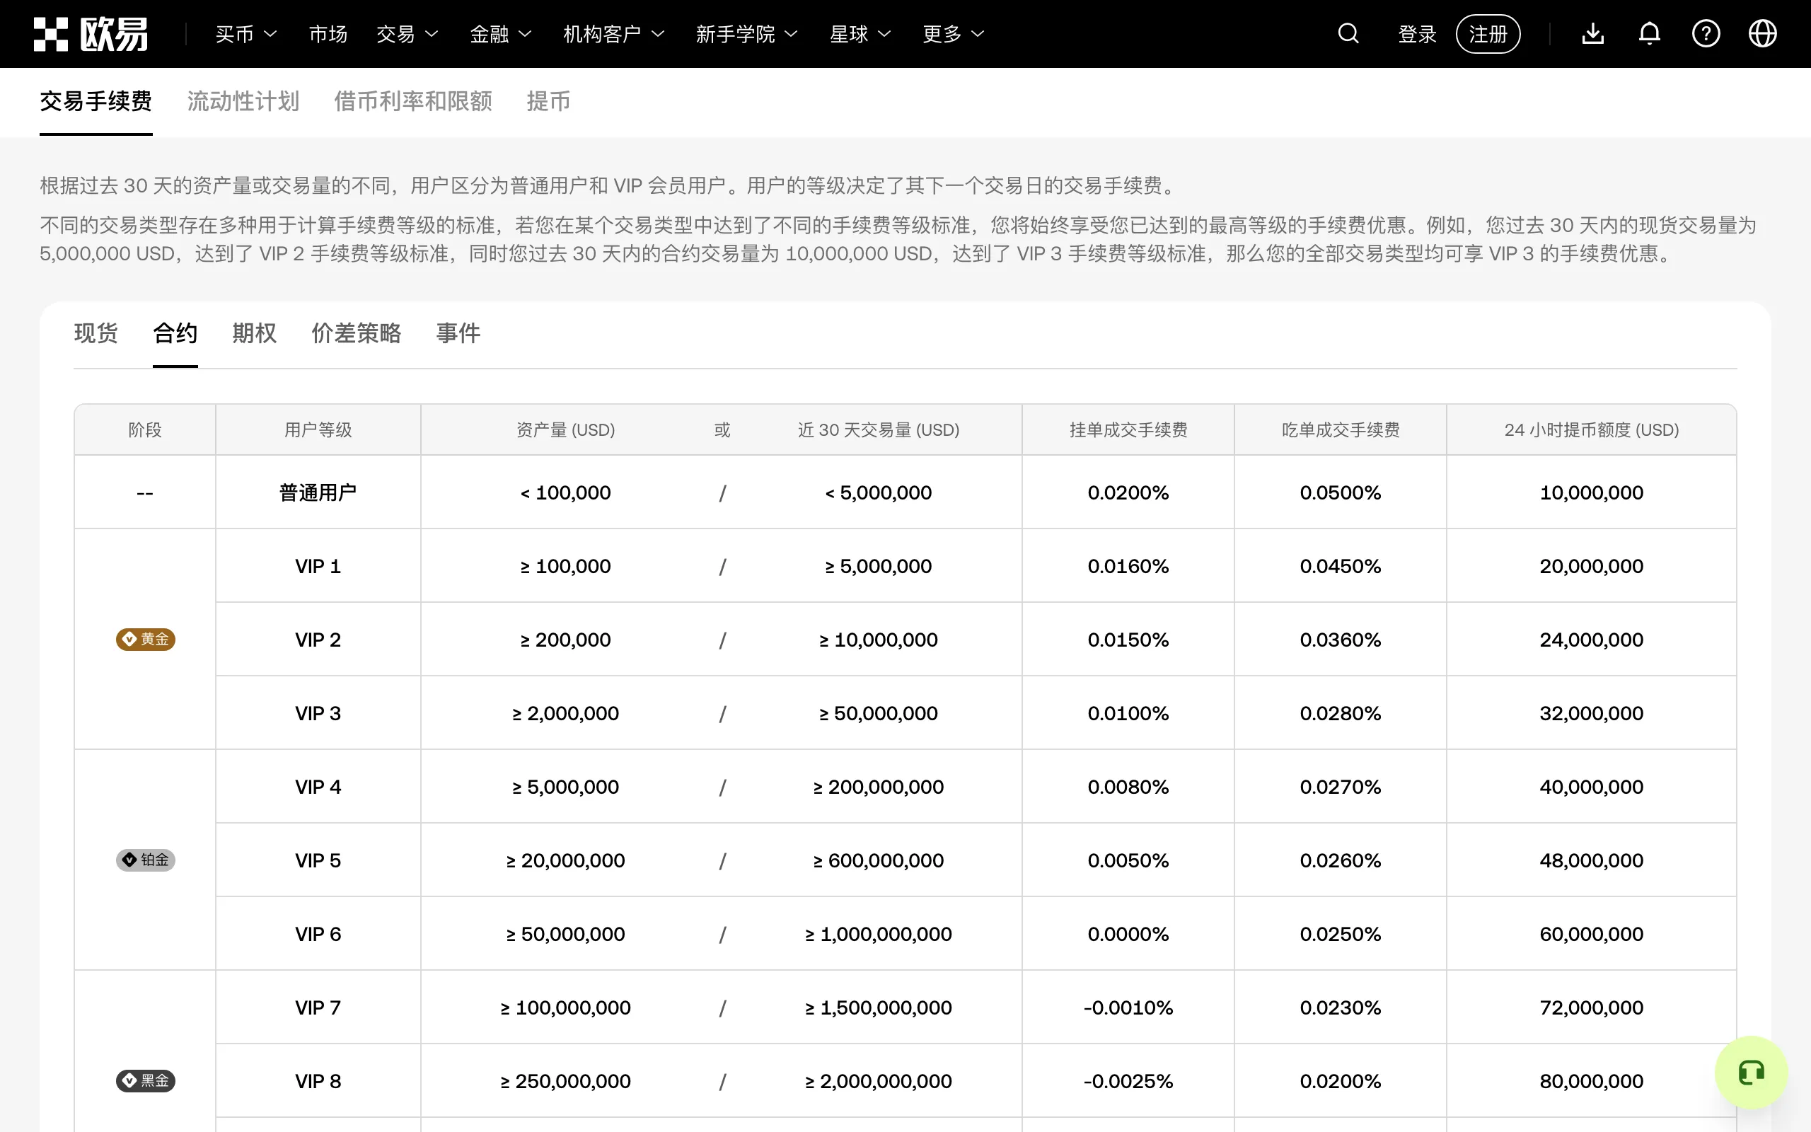Click the 挂单成交手续费 column header
This screenshot has height=1132, width=1811.
click(x=1128, y=429)
